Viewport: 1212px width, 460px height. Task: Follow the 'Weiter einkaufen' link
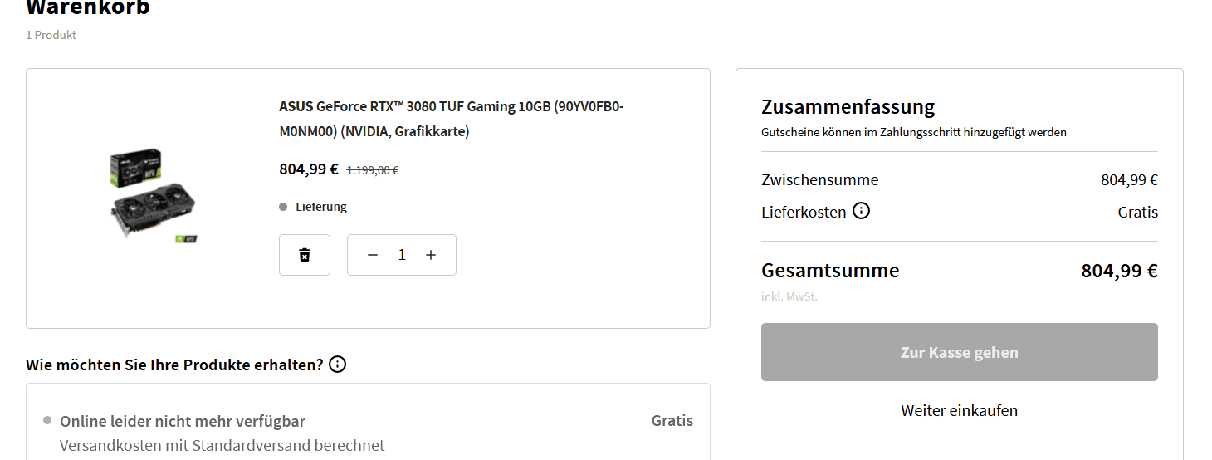pyautogui.click(x=959, y=410)
